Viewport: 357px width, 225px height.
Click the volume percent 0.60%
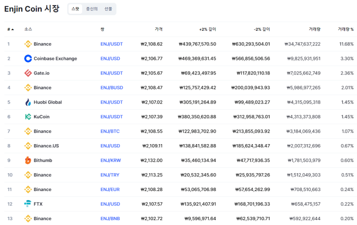tap(347, 161)
